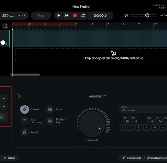This screenshot has height=163, width=167.
Task: Click the master volume slider handle
Action: [147, 16]
